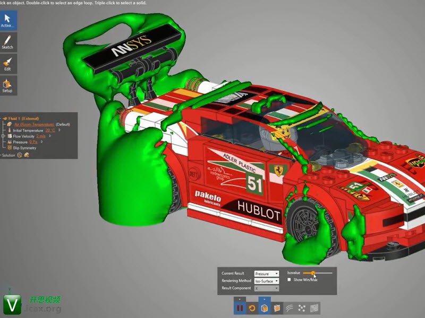Restart the solution with the orange reload icon

[252, 308]
